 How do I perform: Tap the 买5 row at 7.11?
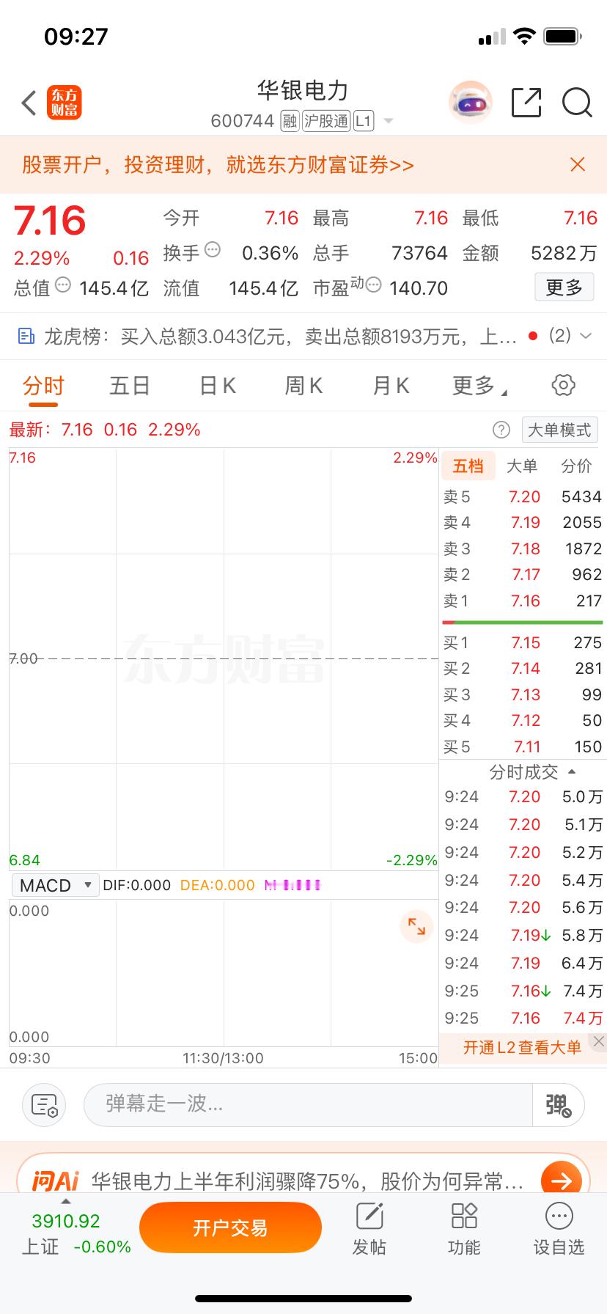pyautogui.click(x=522, y=746)
